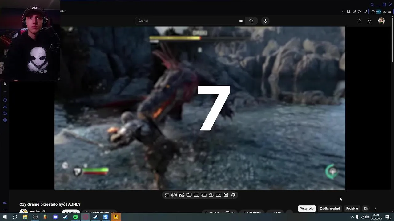Click the browser pin icon
The width and height of the screenshot is (394, 221).
point(343,11)
